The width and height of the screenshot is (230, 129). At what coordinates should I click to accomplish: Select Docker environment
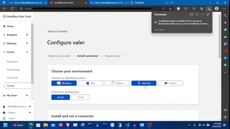point(170,83)
